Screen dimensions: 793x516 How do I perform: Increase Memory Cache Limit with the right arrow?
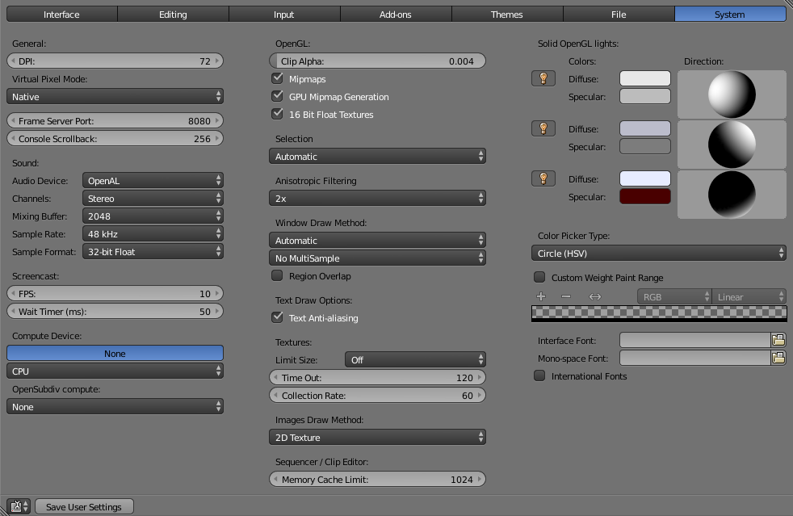coord(480,479)
